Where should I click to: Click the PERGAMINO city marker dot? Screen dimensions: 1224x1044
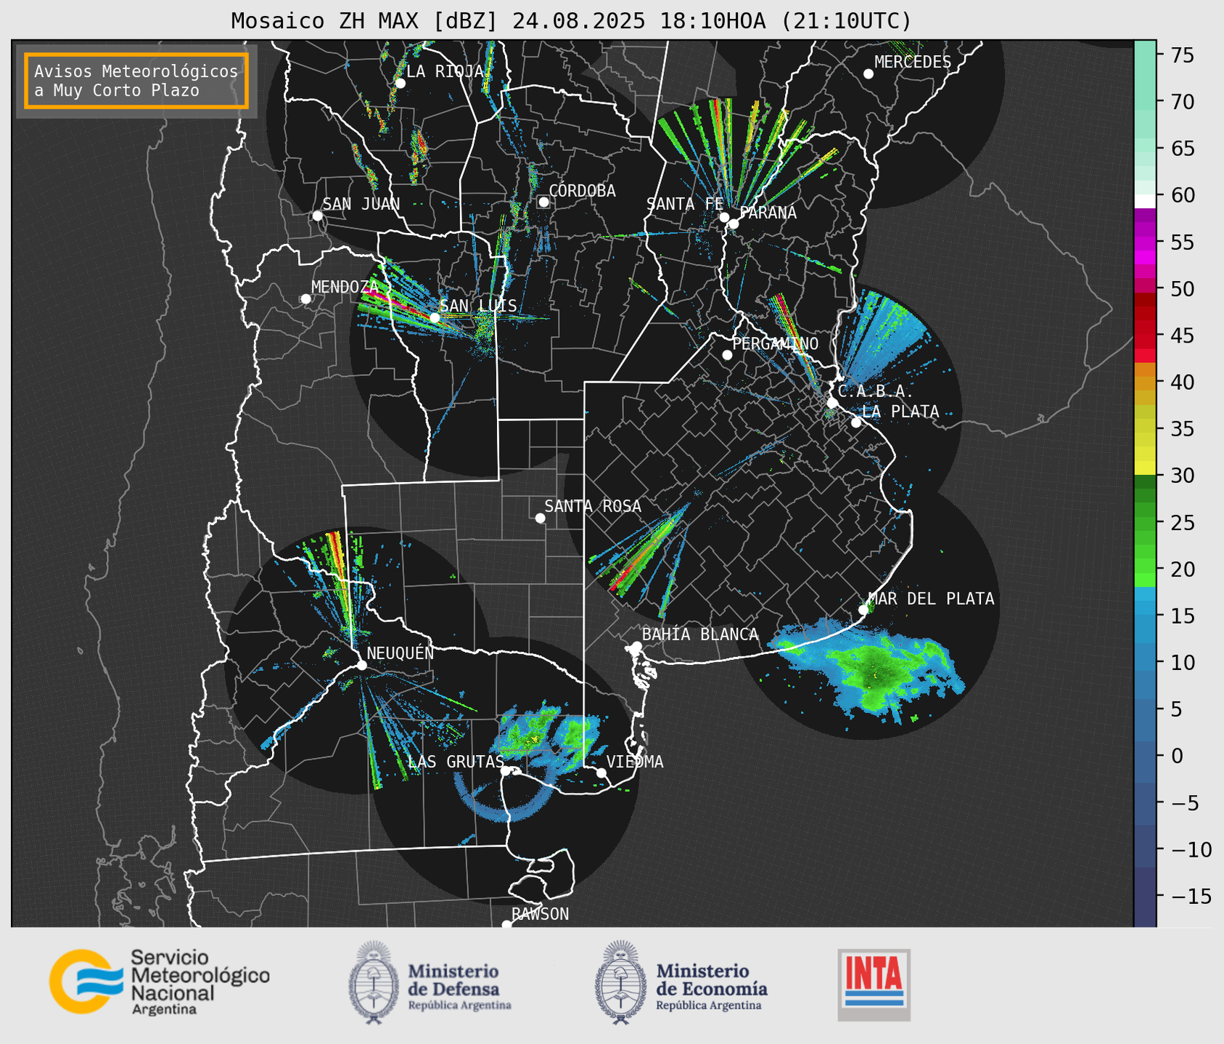coord(727,355)
